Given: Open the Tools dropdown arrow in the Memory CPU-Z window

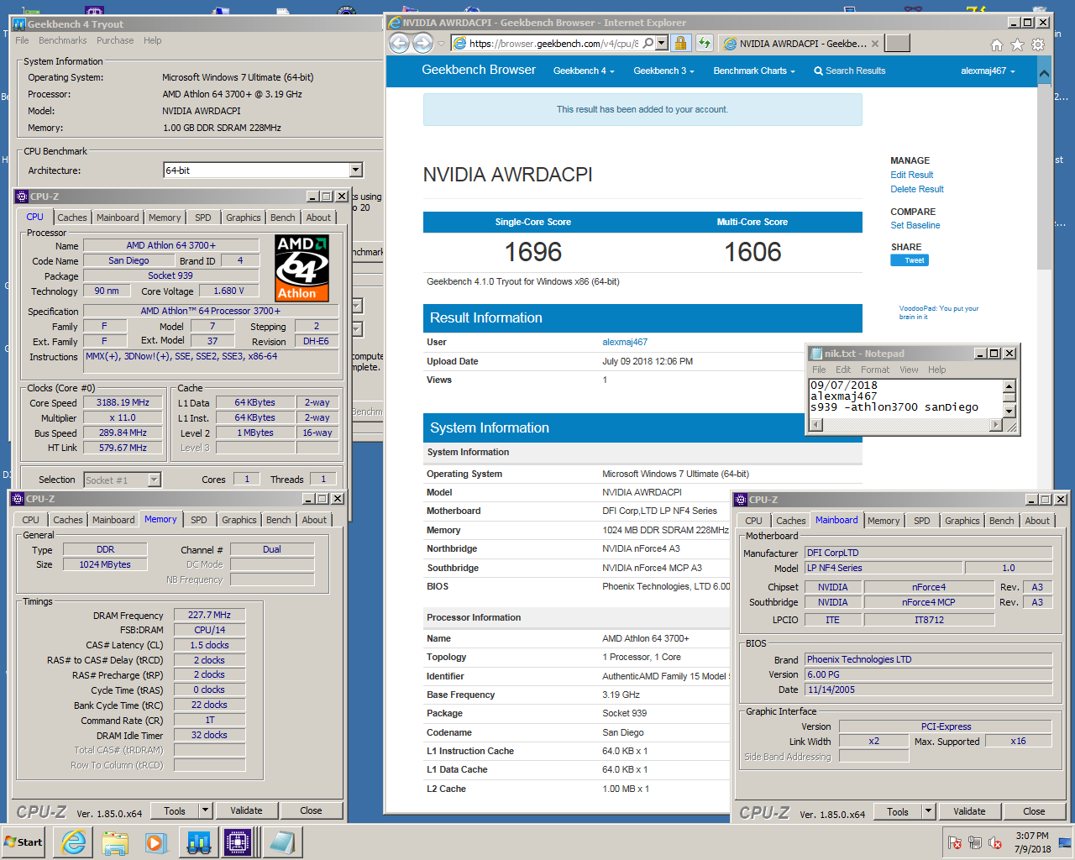Looking at the screenshot, I should [x=205, y=810].
